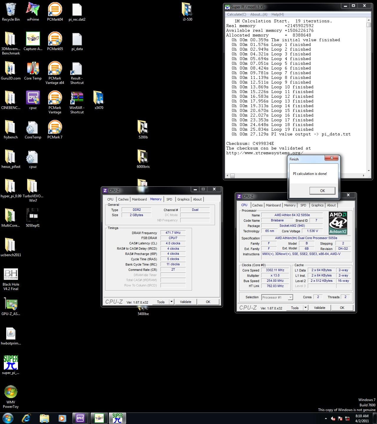Image resolution: width=377 pixels, height=424 pixels.
Task: Open the Result - Shortcut icon
Action: (x=77, y=73)
